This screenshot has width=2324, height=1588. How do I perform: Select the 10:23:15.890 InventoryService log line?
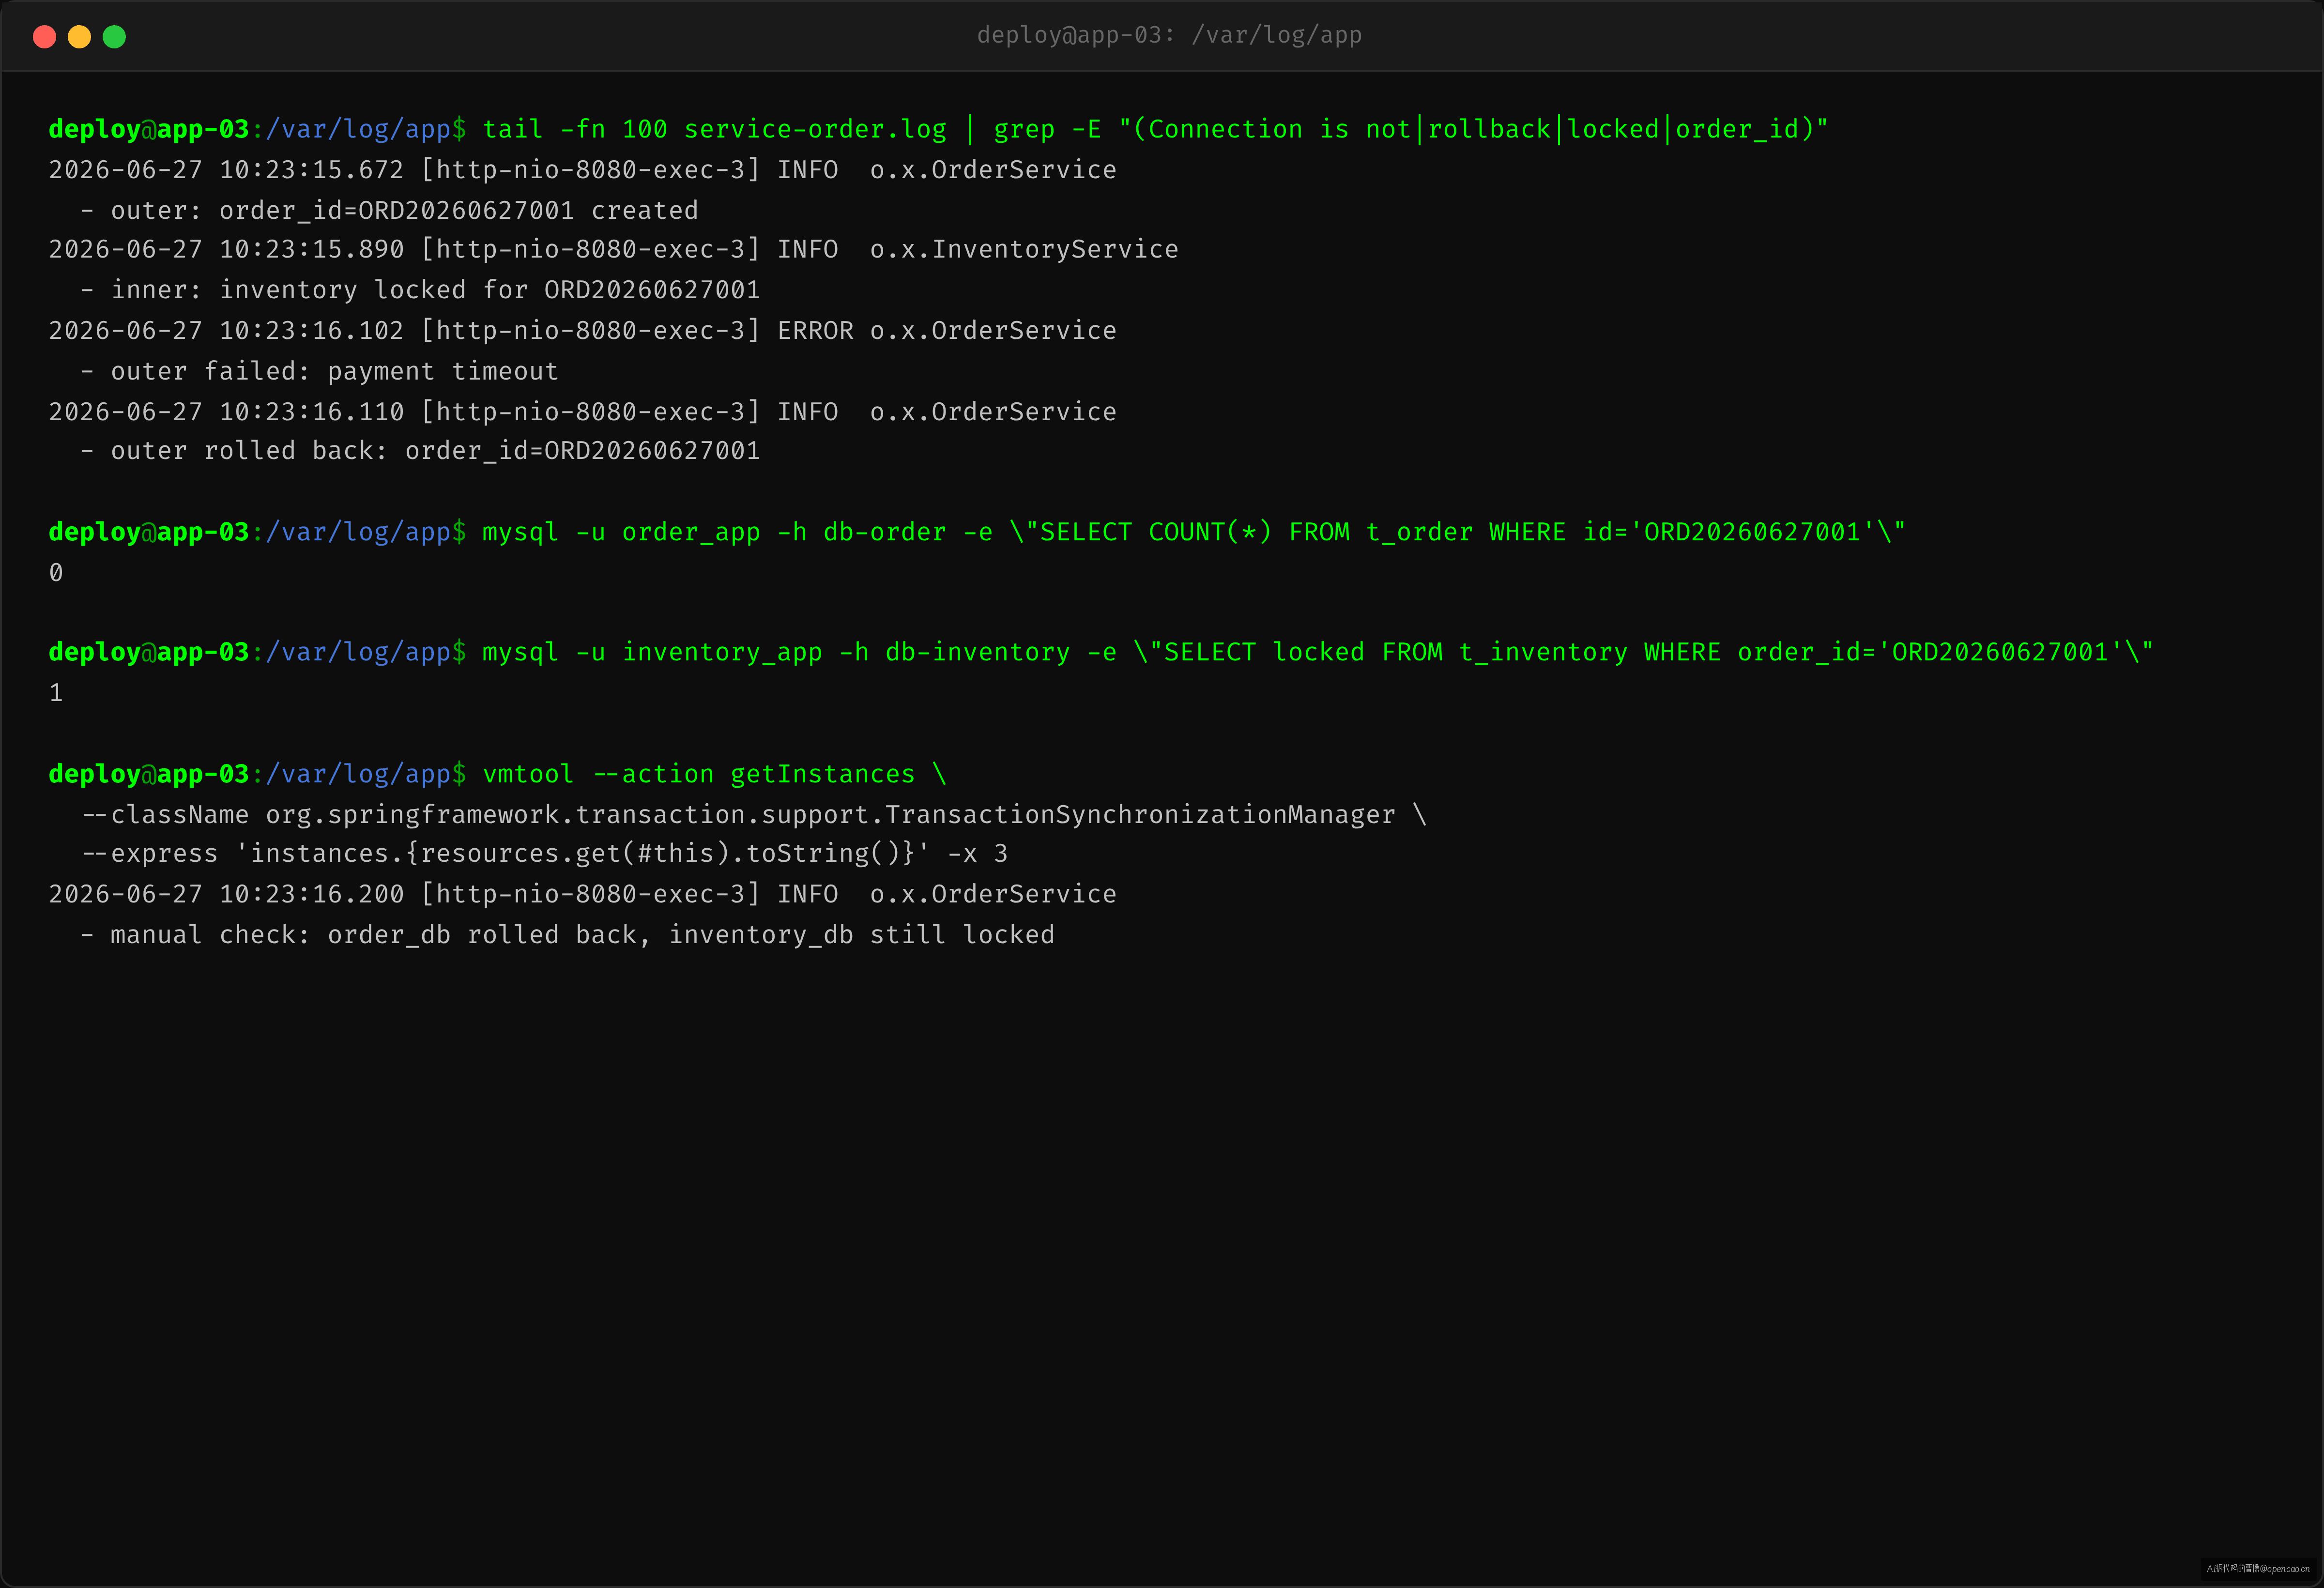pyautogui.click(x=613, y=250)
